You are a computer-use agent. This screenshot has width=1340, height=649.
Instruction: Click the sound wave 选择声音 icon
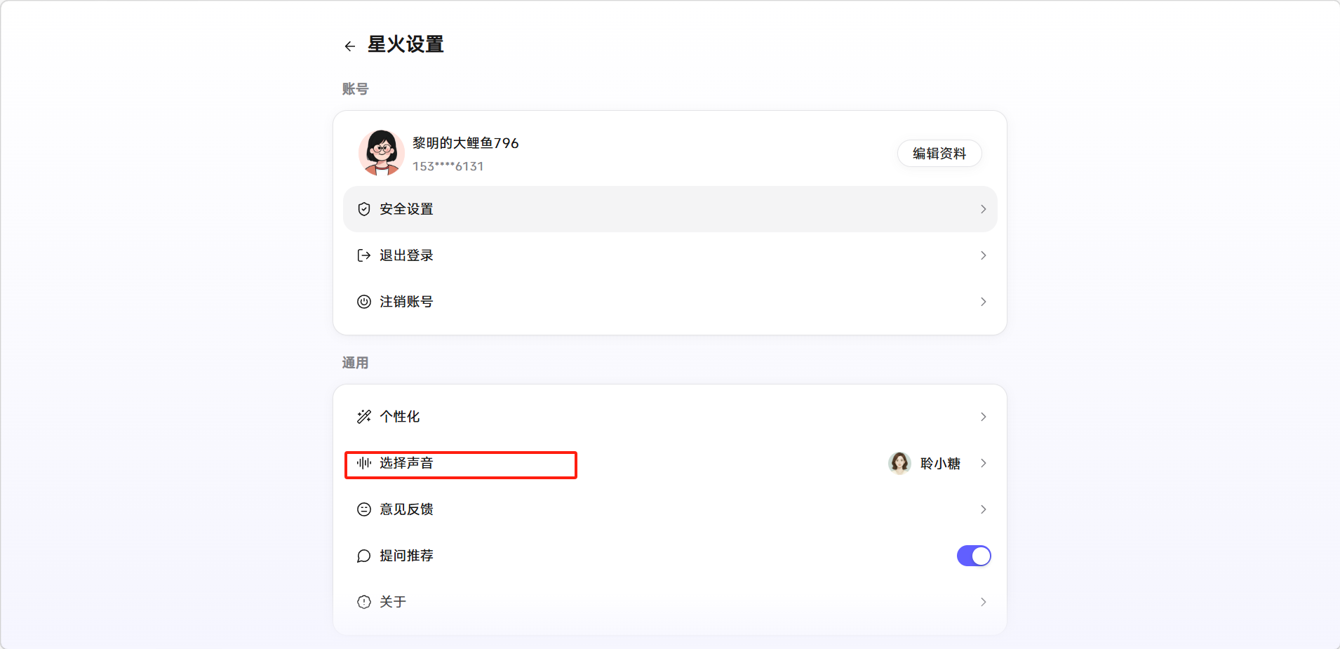pos(363,463)
